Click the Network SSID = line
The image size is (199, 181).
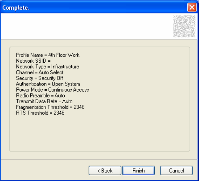[33, 61]
